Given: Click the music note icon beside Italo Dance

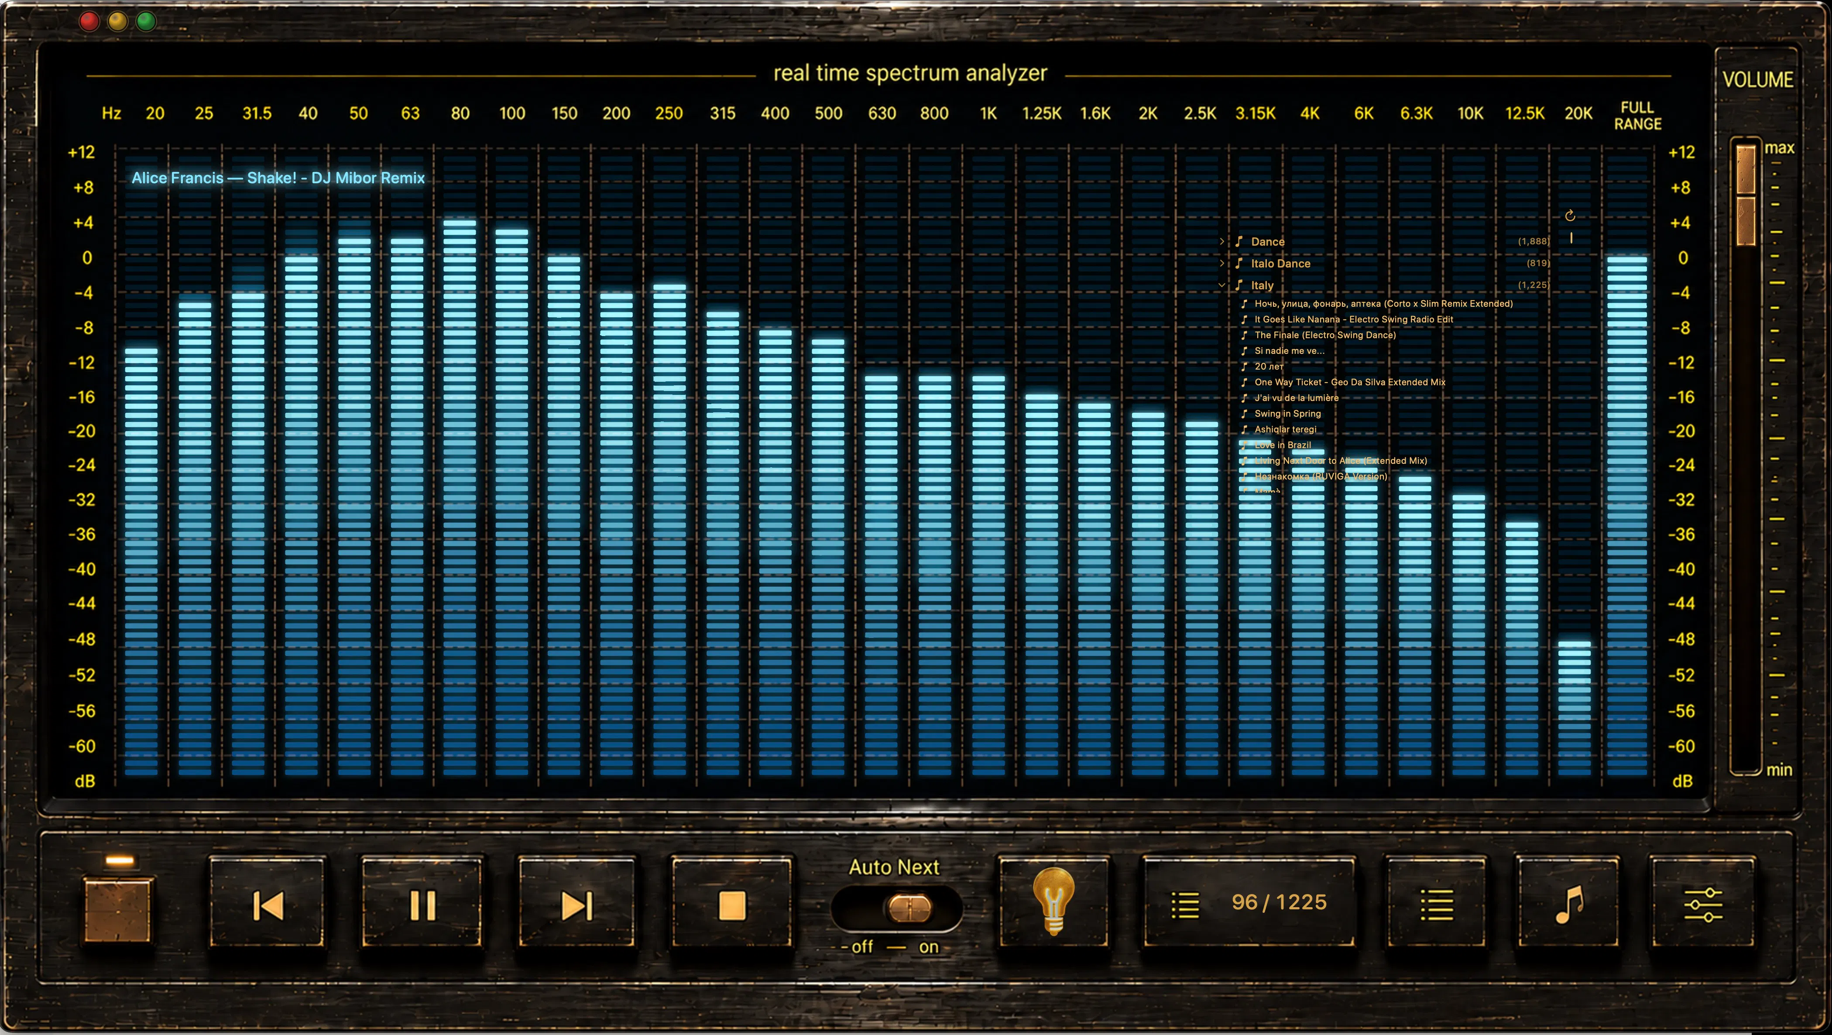Looking at the screenshot, I should (1239, 263).
